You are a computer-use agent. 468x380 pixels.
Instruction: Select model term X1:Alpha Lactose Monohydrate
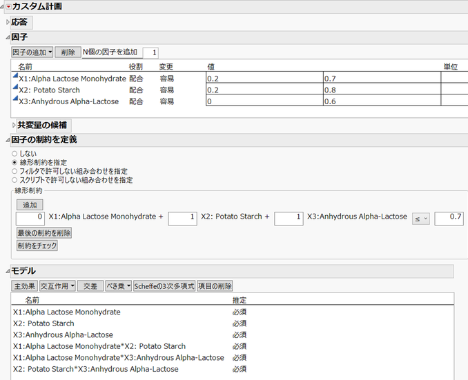pyautogui.click(x=66, y=312)
